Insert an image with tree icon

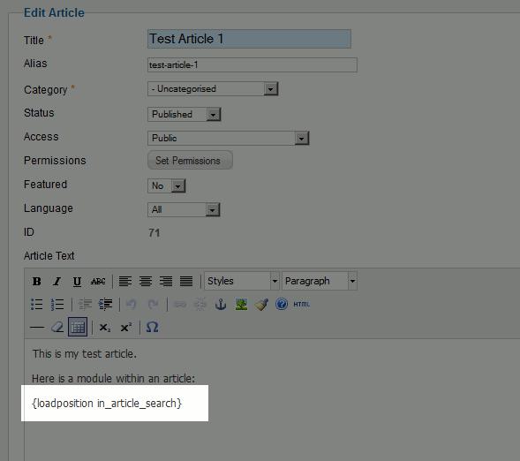pyautogui.click(x=241, y=304)
